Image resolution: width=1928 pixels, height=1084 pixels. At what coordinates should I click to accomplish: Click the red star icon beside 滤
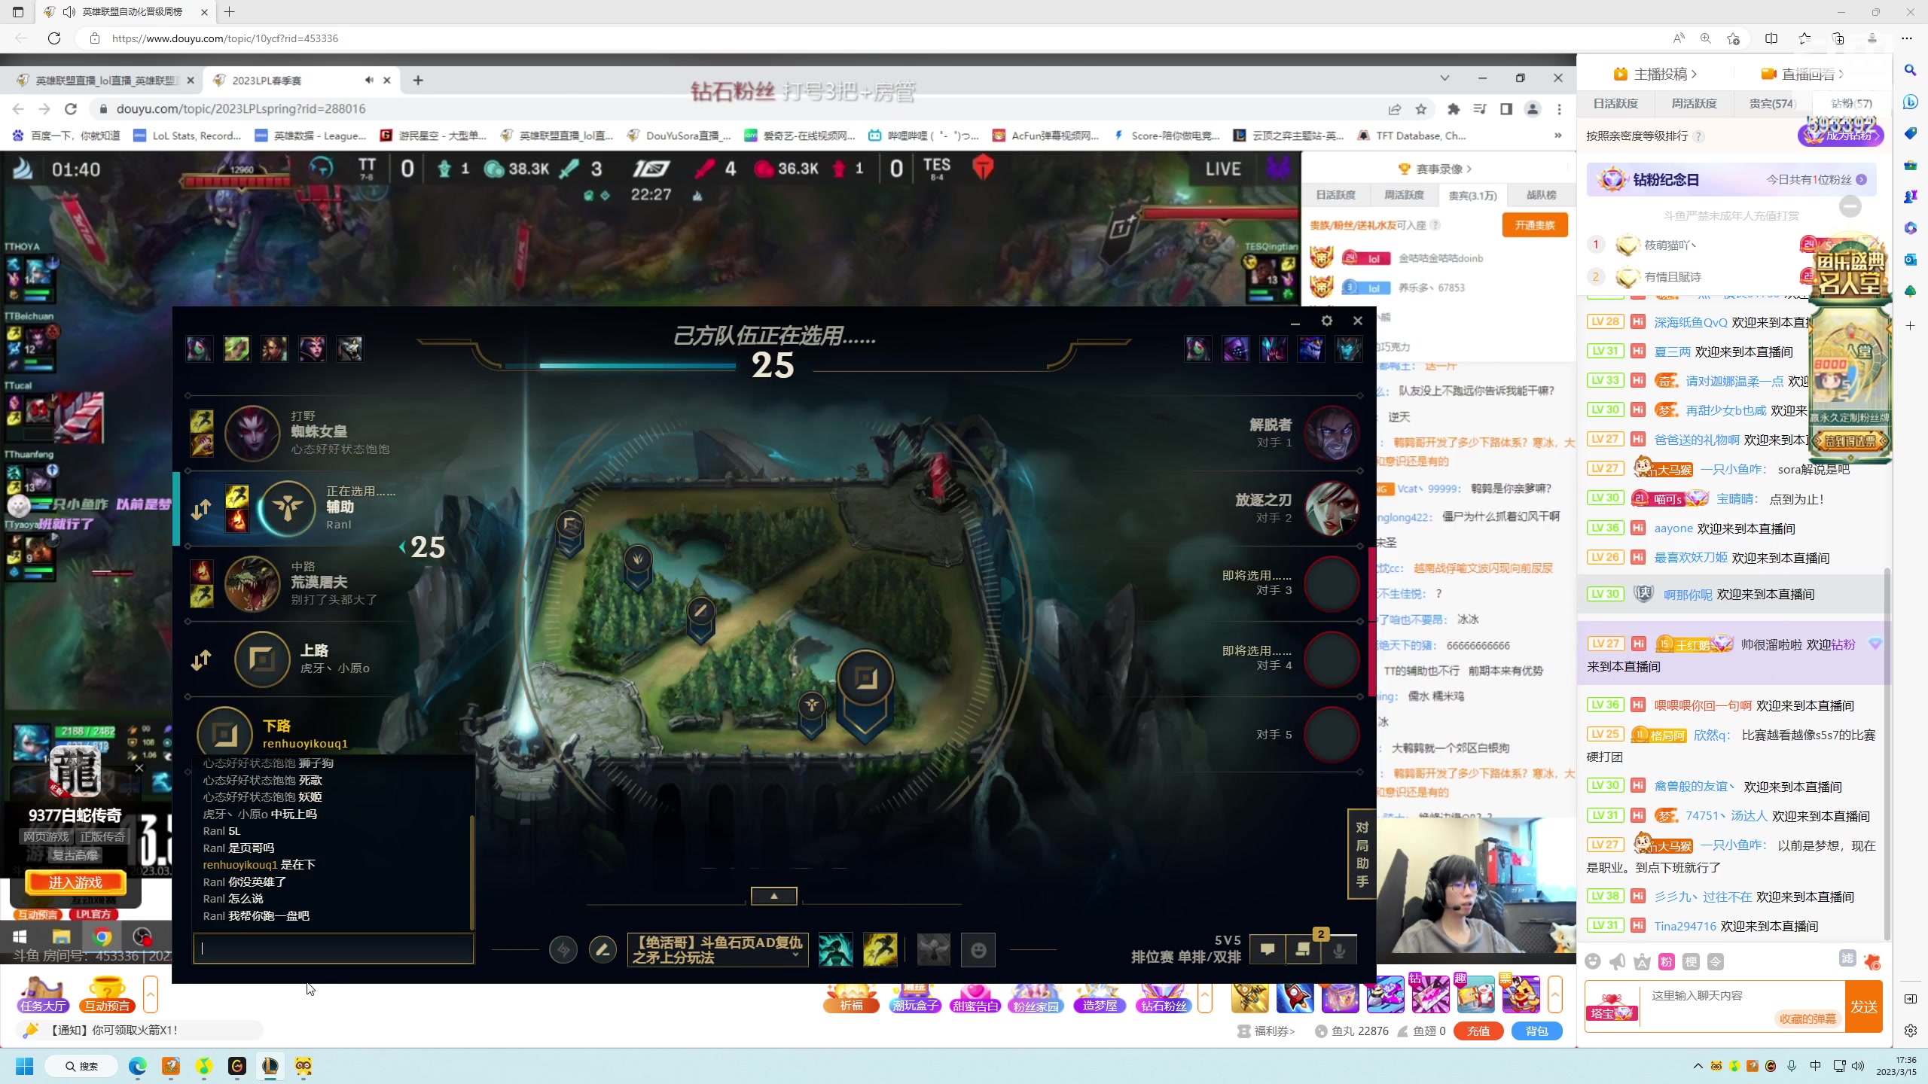(1872, 961)
